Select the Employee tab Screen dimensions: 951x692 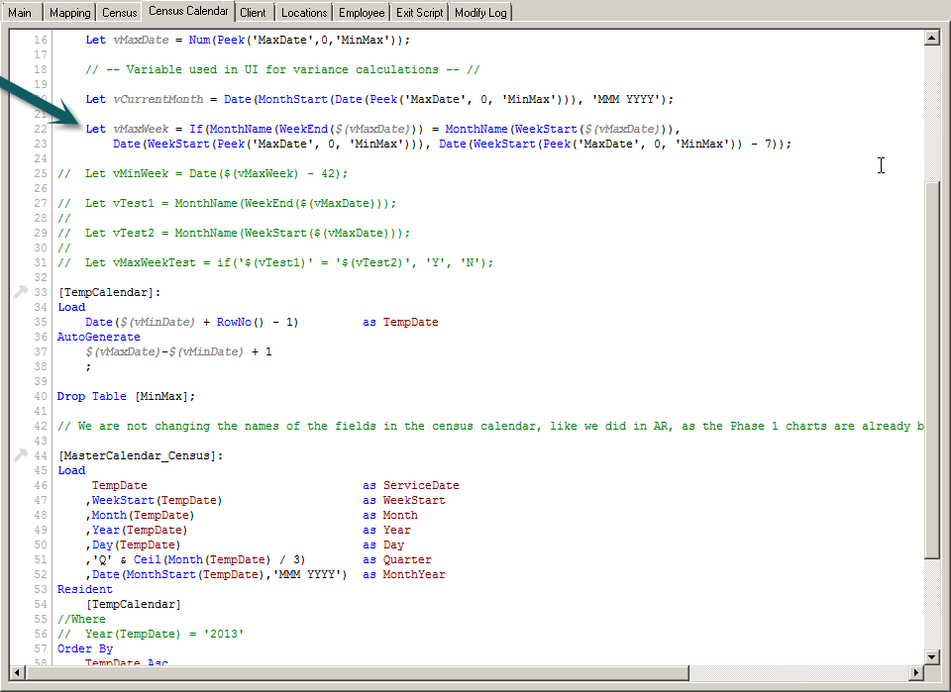pos(361,12)
